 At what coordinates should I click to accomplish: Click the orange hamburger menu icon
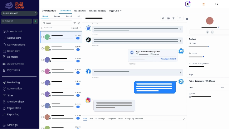point(204,4)
